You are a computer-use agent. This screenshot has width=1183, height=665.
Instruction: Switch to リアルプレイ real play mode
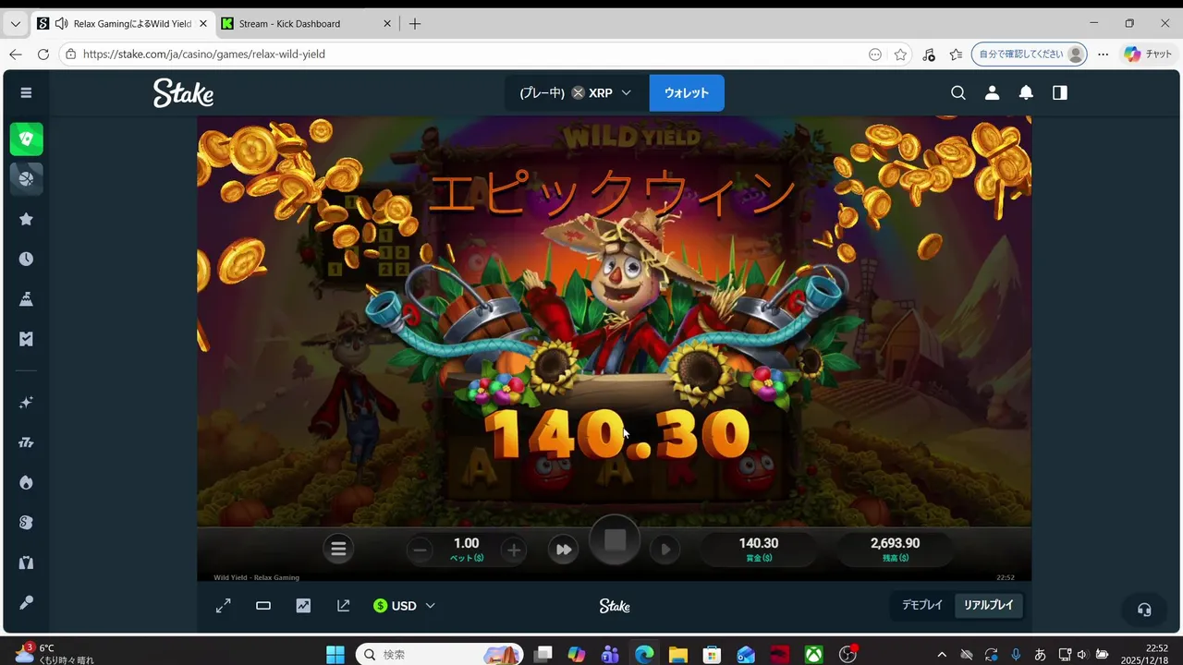click(989, 605)
